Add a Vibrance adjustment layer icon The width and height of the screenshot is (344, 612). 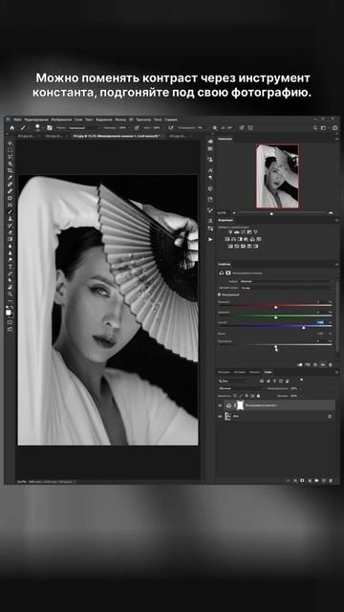255,232
